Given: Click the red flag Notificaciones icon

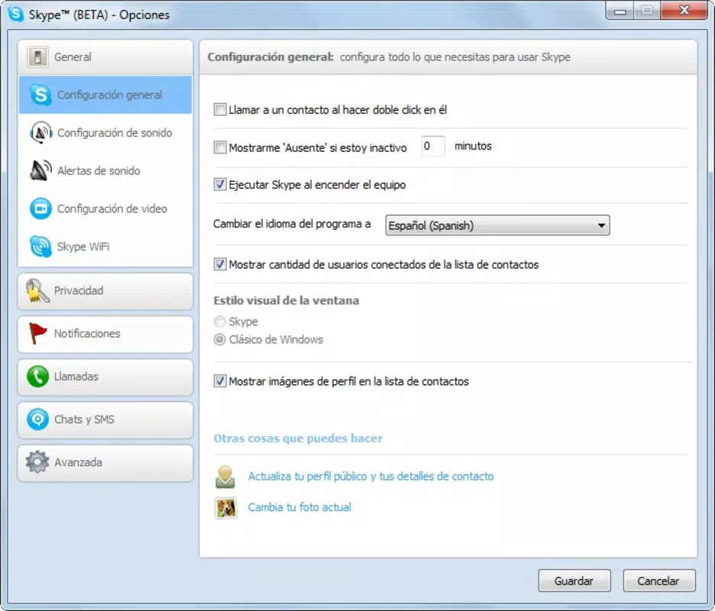Looking at the screenshot, I should [37, 333].
